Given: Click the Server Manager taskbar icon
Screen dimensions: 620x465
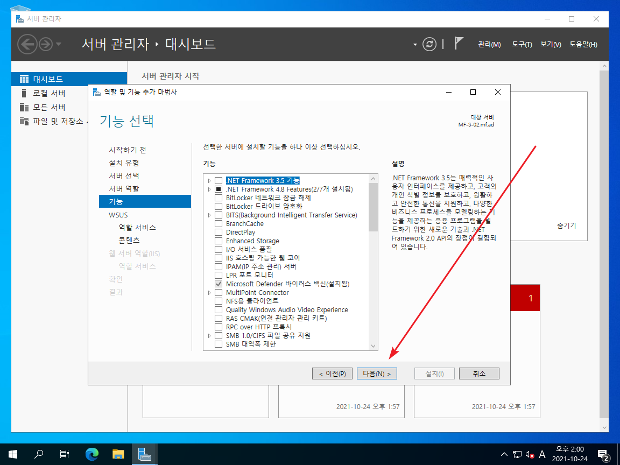Looking at the screenshot, I should (x=144, y=454).
